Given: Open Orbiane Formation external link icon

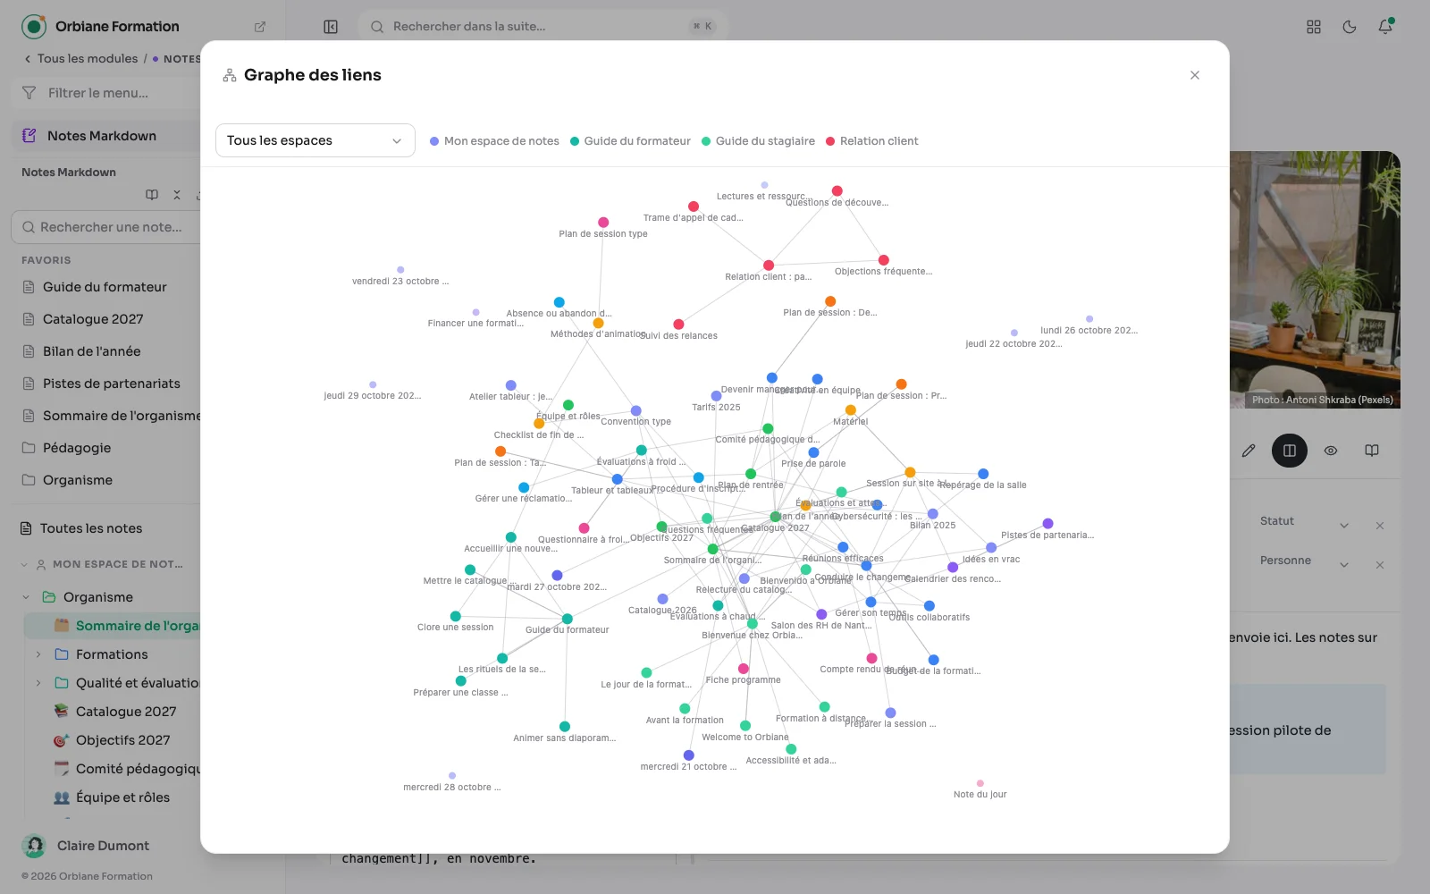Looking at the screenshot, I should pos(260,27).
